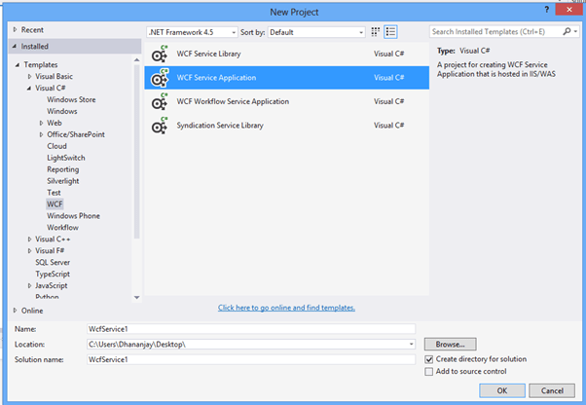Click the WCF Service Library template icon

click(158, 54)
